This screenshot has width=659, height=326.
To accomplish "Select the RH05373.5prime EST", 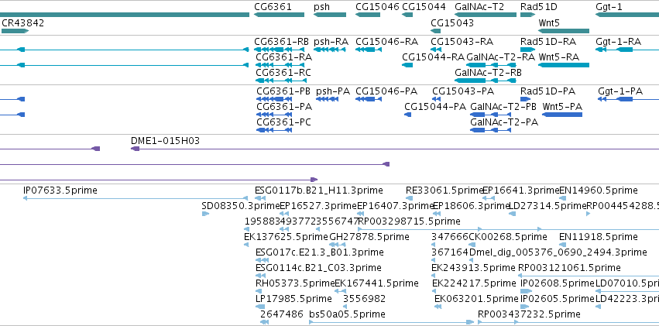I will [x=259, y=290].
